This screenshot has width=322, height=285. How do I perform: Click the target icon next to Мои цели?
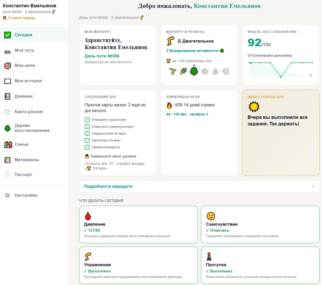[x=8, y=66]
